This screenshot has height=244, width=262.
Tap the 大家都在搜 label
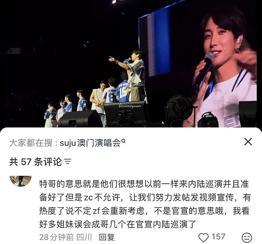click(31, 143)
